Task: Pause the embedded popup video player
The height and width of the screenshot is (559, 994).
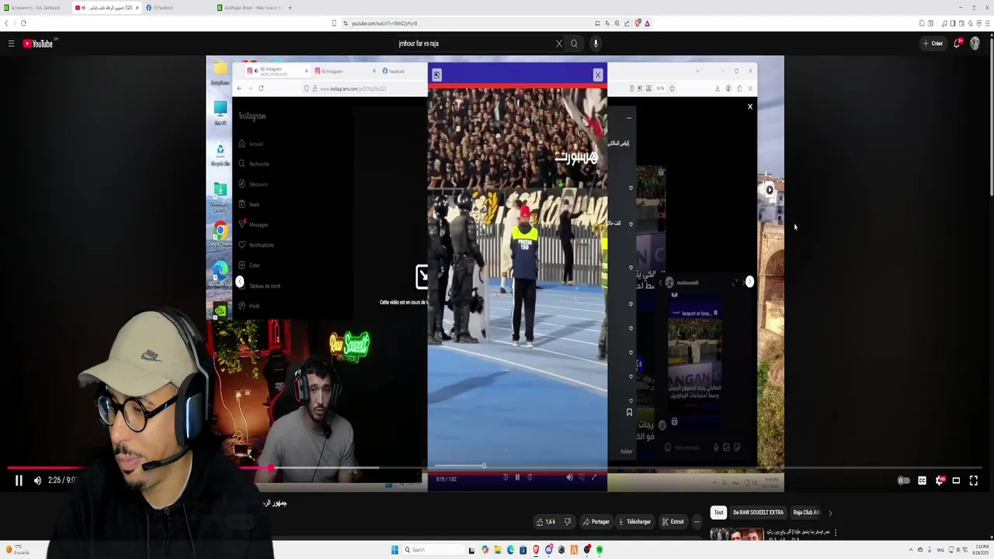Action: pyautogui.click(x=517, y=477)
